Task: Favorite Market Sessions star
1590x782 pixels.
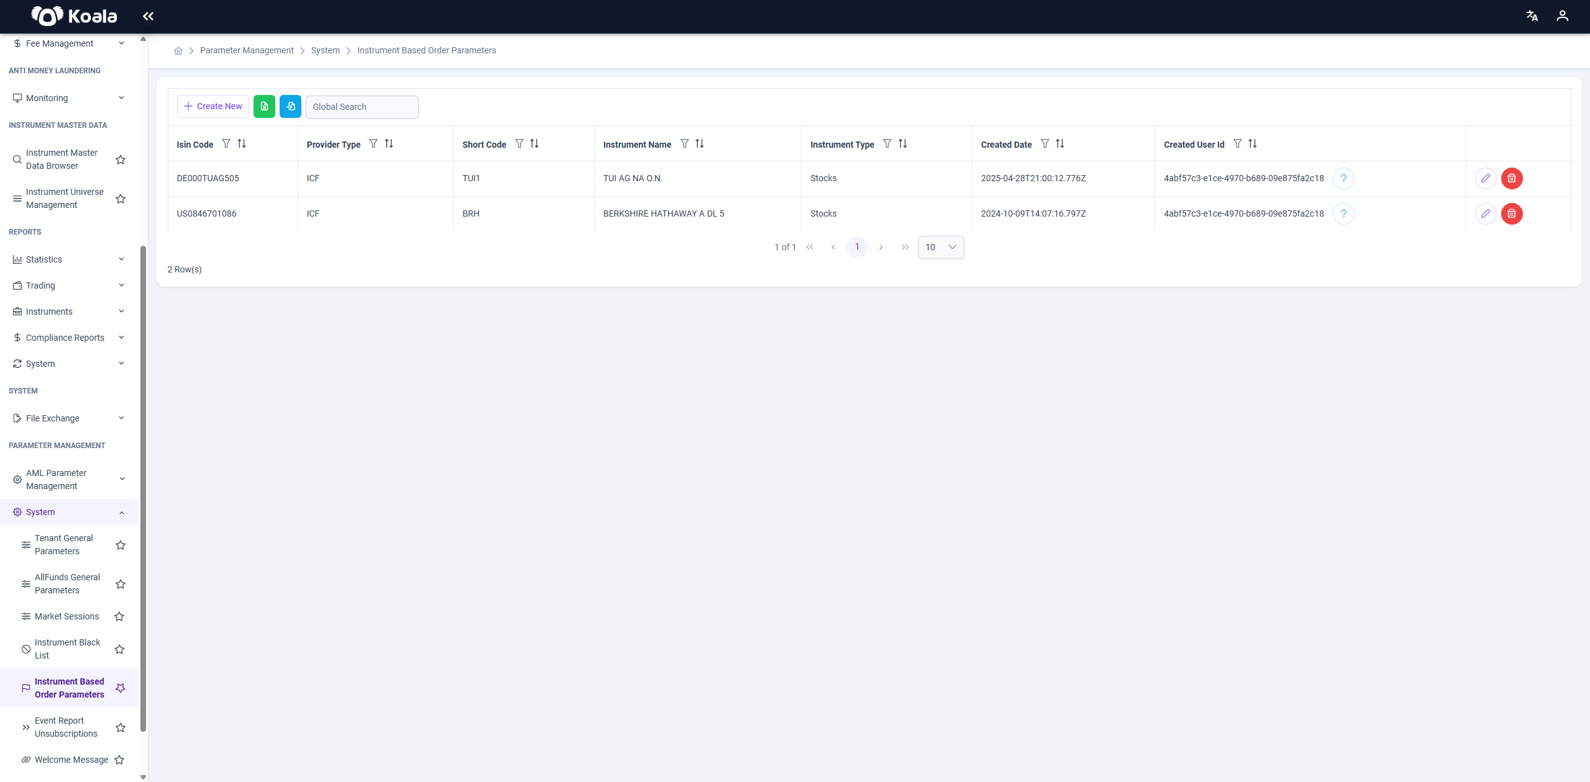Action: (x=119, y=616)
